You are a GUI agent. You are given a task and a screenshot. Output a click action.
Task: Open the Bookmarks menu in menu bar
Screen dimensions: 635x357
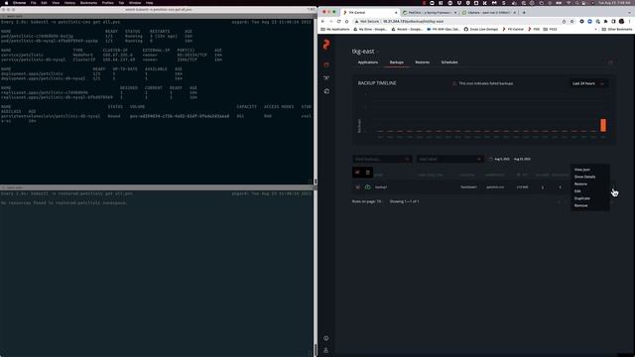tap(88, 3)
